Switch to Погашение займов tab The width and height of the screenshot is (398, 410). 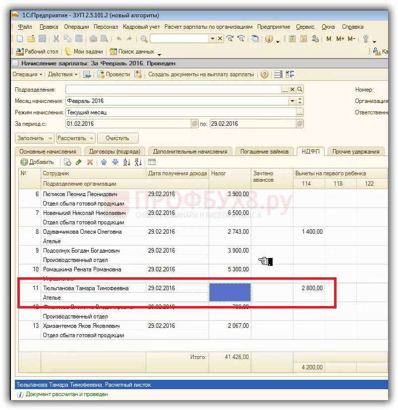(264, 152)
